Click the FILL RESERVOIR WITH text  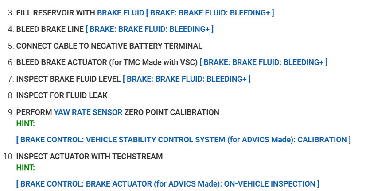coord(55,13)
